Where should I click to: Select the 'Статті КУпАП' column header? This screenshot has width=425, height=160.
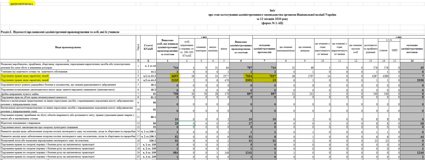[x=148, y=47]
